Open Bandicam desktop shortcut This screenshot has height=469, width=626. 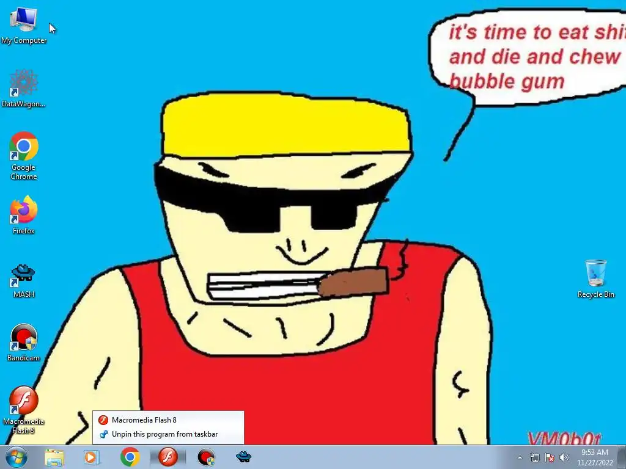point(24,342)
